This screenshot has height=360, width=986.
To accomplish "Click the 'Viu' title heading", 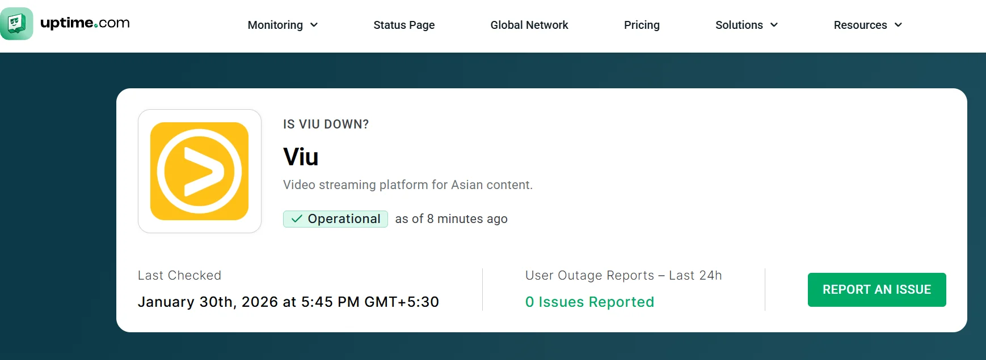I will pyautogui.click(x=301, y=157).
